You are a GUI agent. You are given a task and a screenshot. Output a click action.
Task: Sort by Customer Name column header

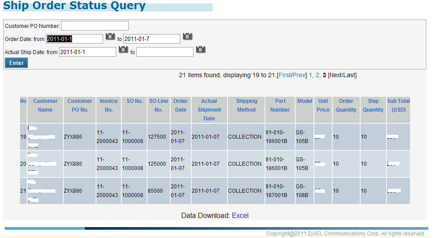pyautogui.click(x=45, y=105)
